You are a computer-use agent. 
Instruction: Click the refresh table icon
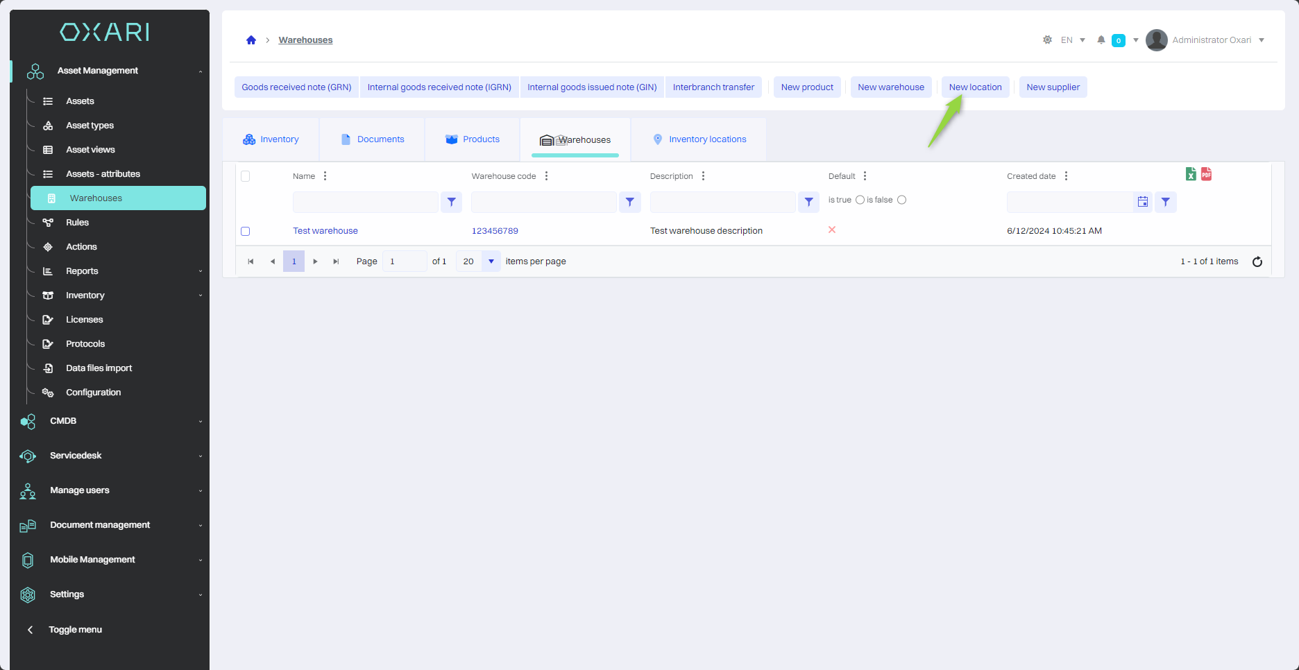[1257, 261]
